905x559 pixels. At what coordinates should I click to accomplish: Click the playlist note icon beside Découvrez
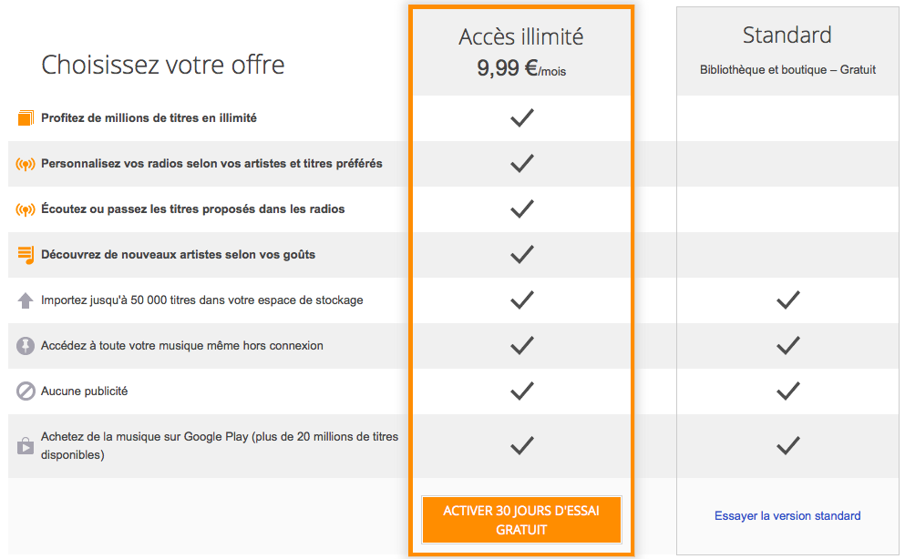pos(26,255)
